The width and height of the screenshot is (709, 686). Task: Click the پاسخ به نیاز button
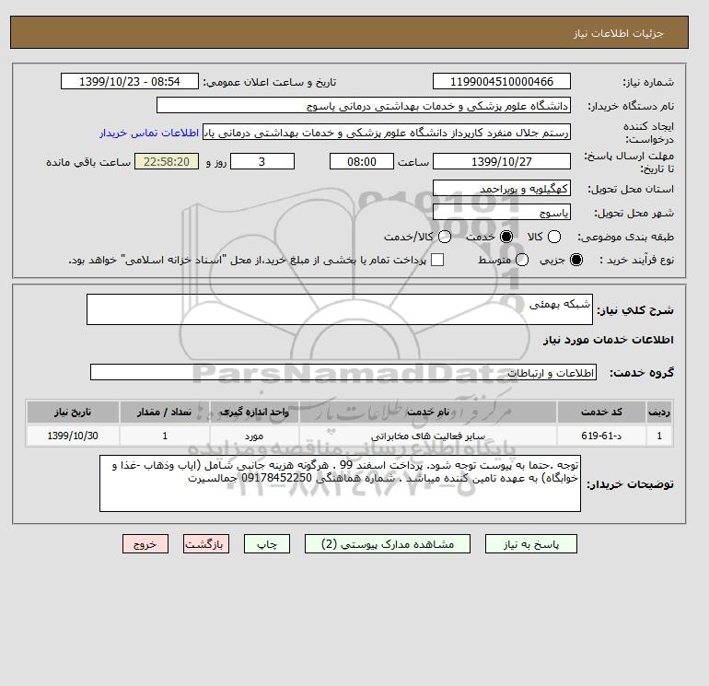pos(531,544)
